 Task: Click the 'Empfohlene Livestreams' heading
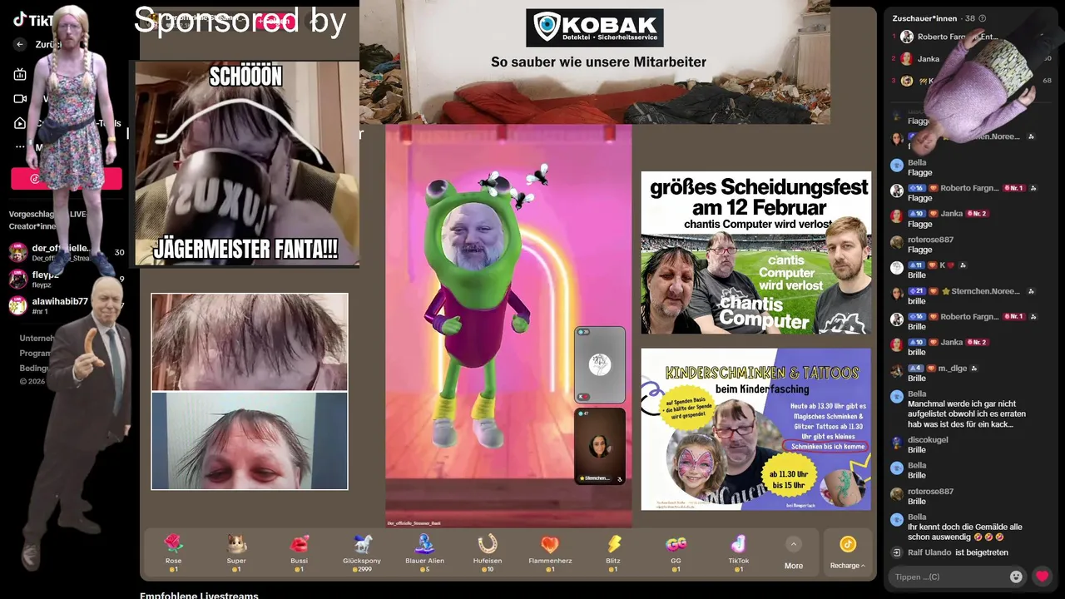click(x=199, y=595)
